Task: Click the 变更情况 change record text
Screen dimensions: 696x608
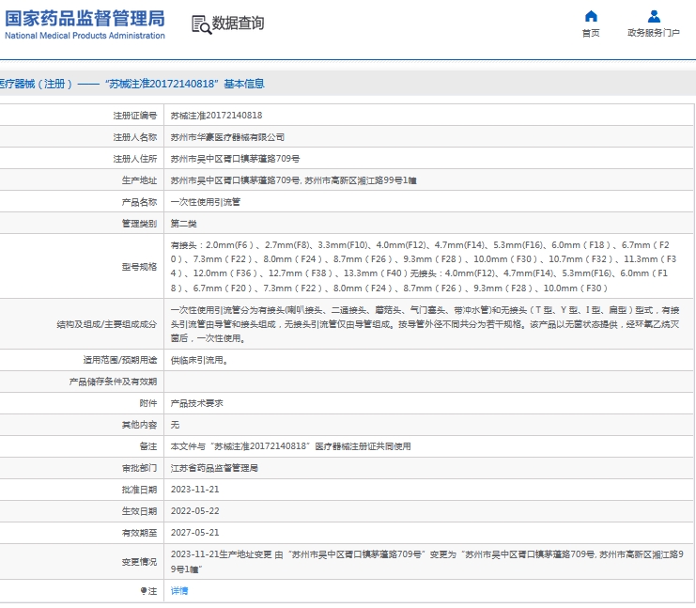Action: [427, 561]
